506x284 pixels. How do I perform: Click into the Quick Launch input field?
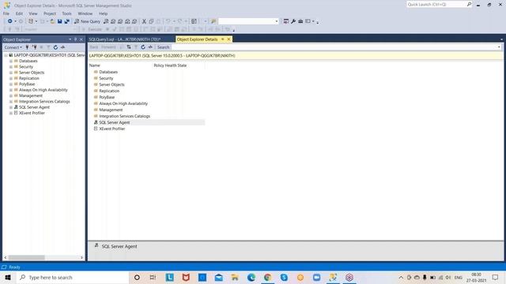[436, 4]
